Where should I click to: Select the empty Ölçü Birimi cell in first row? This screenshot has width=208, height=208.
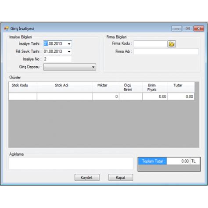(131, 97)
